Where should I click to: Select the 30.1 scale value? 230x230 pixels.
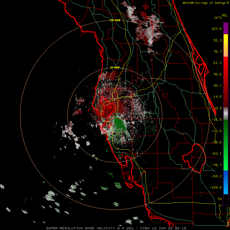(x=217, y=86)
